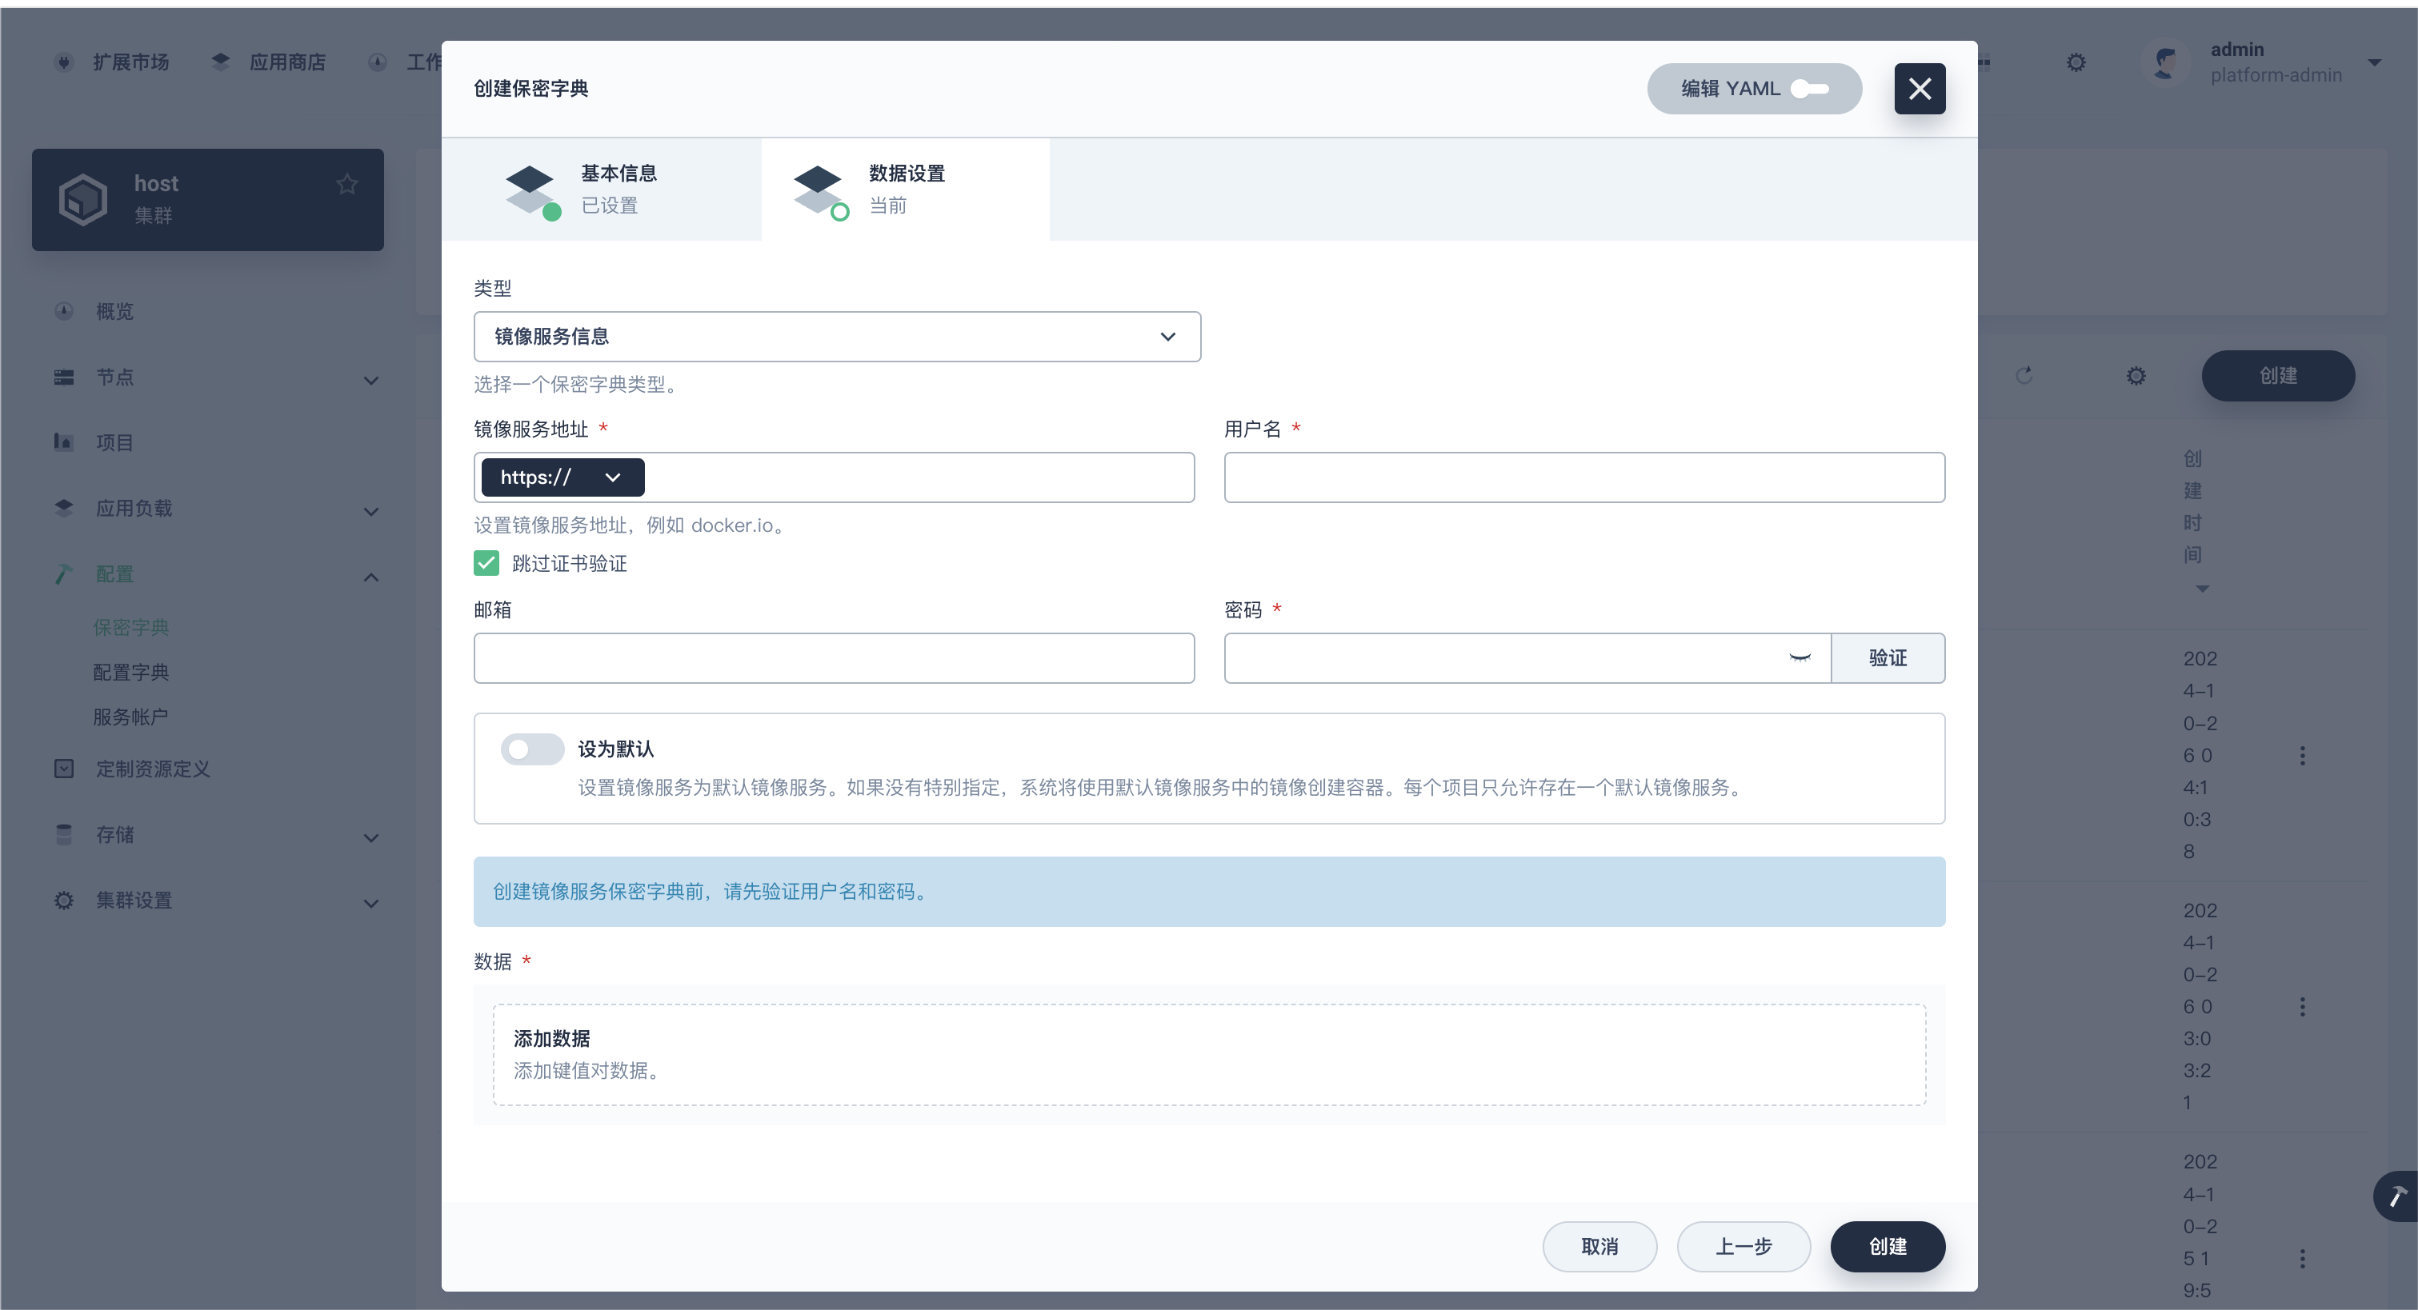Open table column settings gear icon
Image resolution: width=2418 pixels, height=1310 pixels.
2136,375
